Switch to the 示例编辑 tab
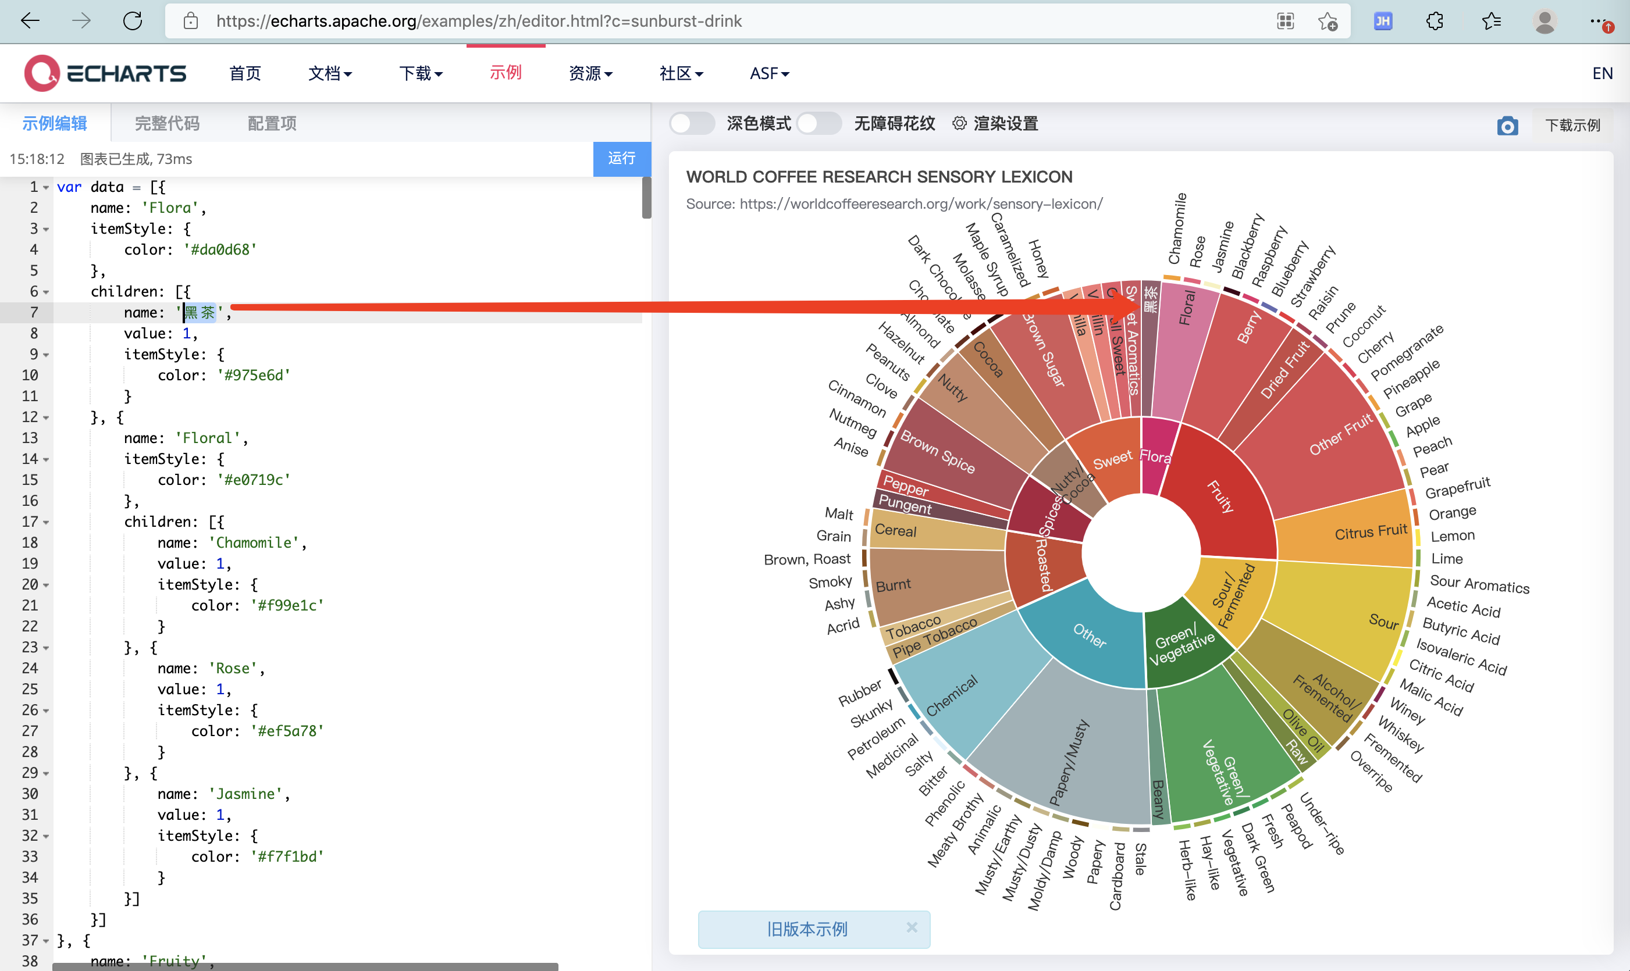The height and width of the screenshot is (971, 1630). pyautogui.click(x=55, y=123)
